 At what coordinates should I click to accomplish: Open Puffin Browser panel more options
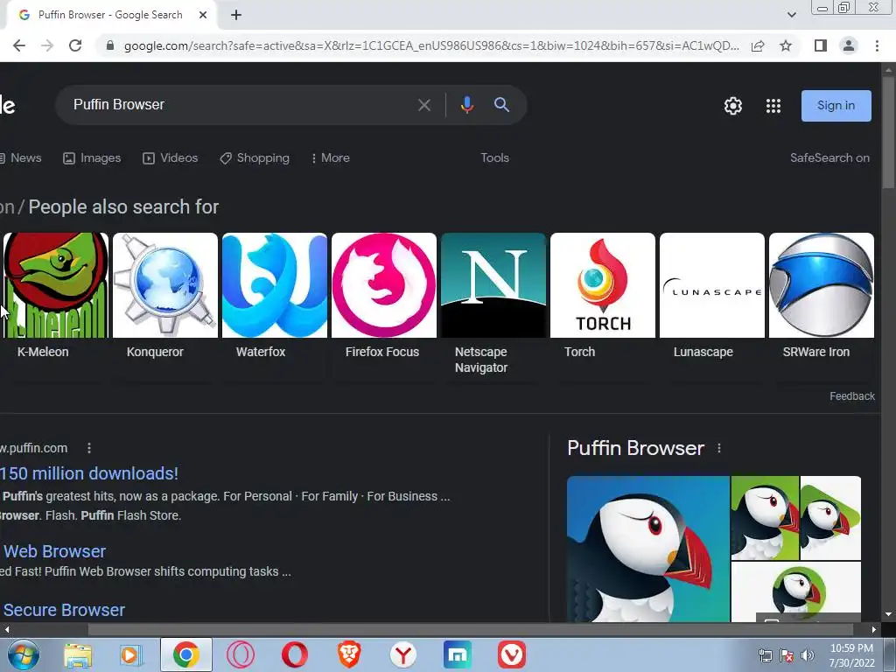pos(719,448)
